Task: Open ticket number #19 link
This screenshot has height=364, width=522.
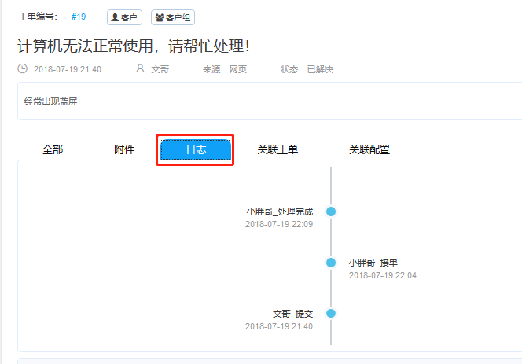Action: (x=78, y=17)
